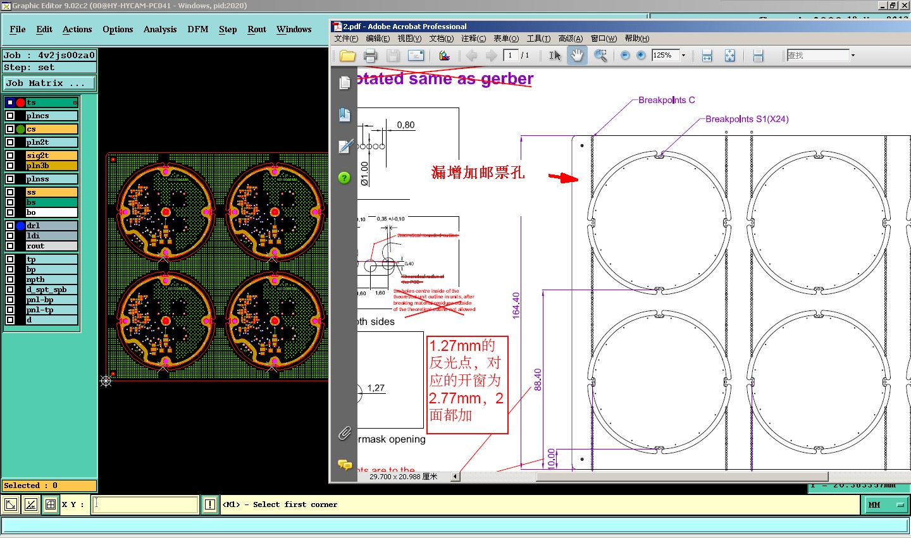Click the angle snap icon at bottom left
The width and height of the screenshot is (911, 538).
(x=30, y=504)
